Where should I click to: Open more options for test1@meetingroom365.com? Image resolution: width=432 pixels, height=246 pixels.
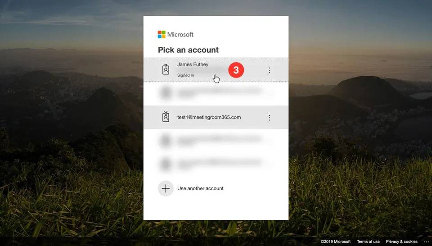[269, 118]
